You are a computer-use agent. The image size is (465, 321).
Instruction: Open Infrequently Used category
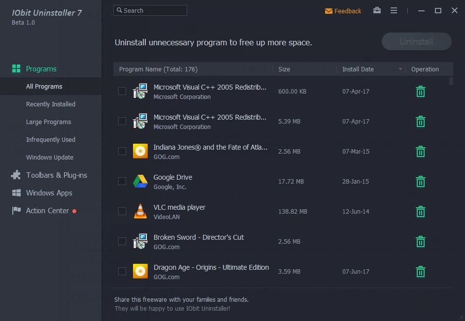51,139
